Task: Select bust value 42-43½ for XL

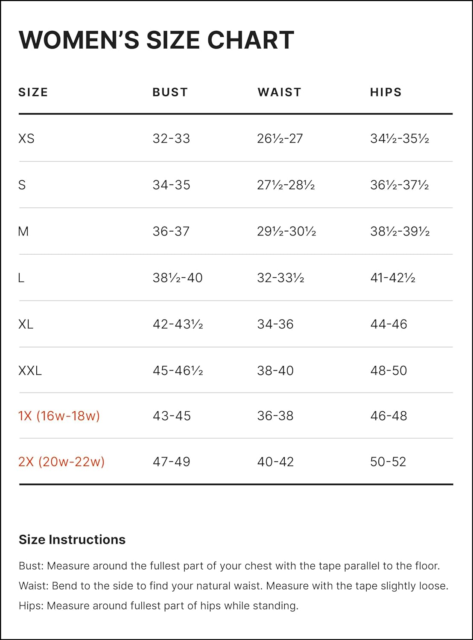Action: 178,324
